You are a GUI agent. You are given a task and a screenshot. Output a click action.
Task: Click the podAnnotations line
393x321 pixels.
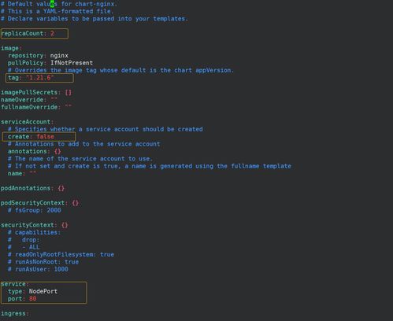[x=32, y=188]
